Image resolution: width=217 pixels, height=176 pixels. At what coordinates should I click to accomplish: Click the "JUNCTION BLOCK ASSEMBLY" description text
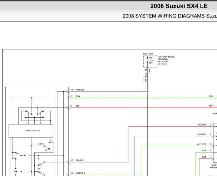(x=166, y=60)
